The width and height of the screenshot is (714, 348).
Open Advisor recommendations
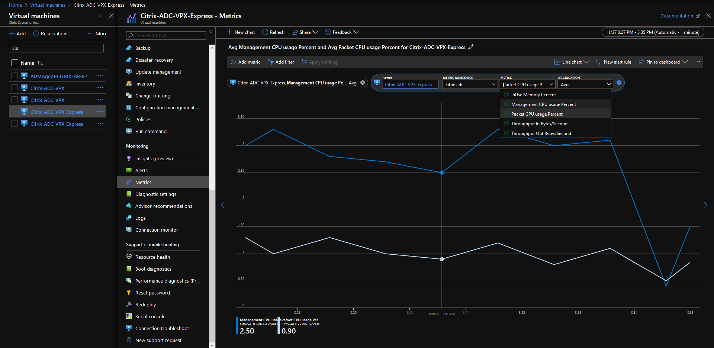[163, 206]
